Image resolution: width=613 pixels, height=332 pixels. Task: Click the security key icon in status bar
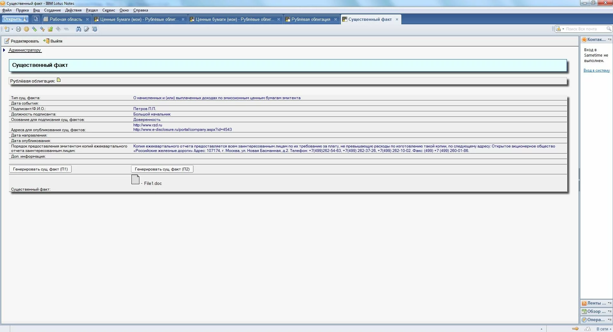575,329
